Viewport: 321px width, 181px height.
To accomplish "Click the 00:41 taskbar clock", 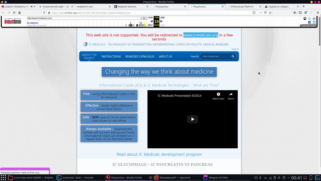I will [x=297, y=177].
